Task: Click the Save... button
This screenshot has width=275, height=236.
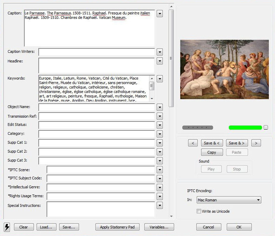Action: (69, 227)
